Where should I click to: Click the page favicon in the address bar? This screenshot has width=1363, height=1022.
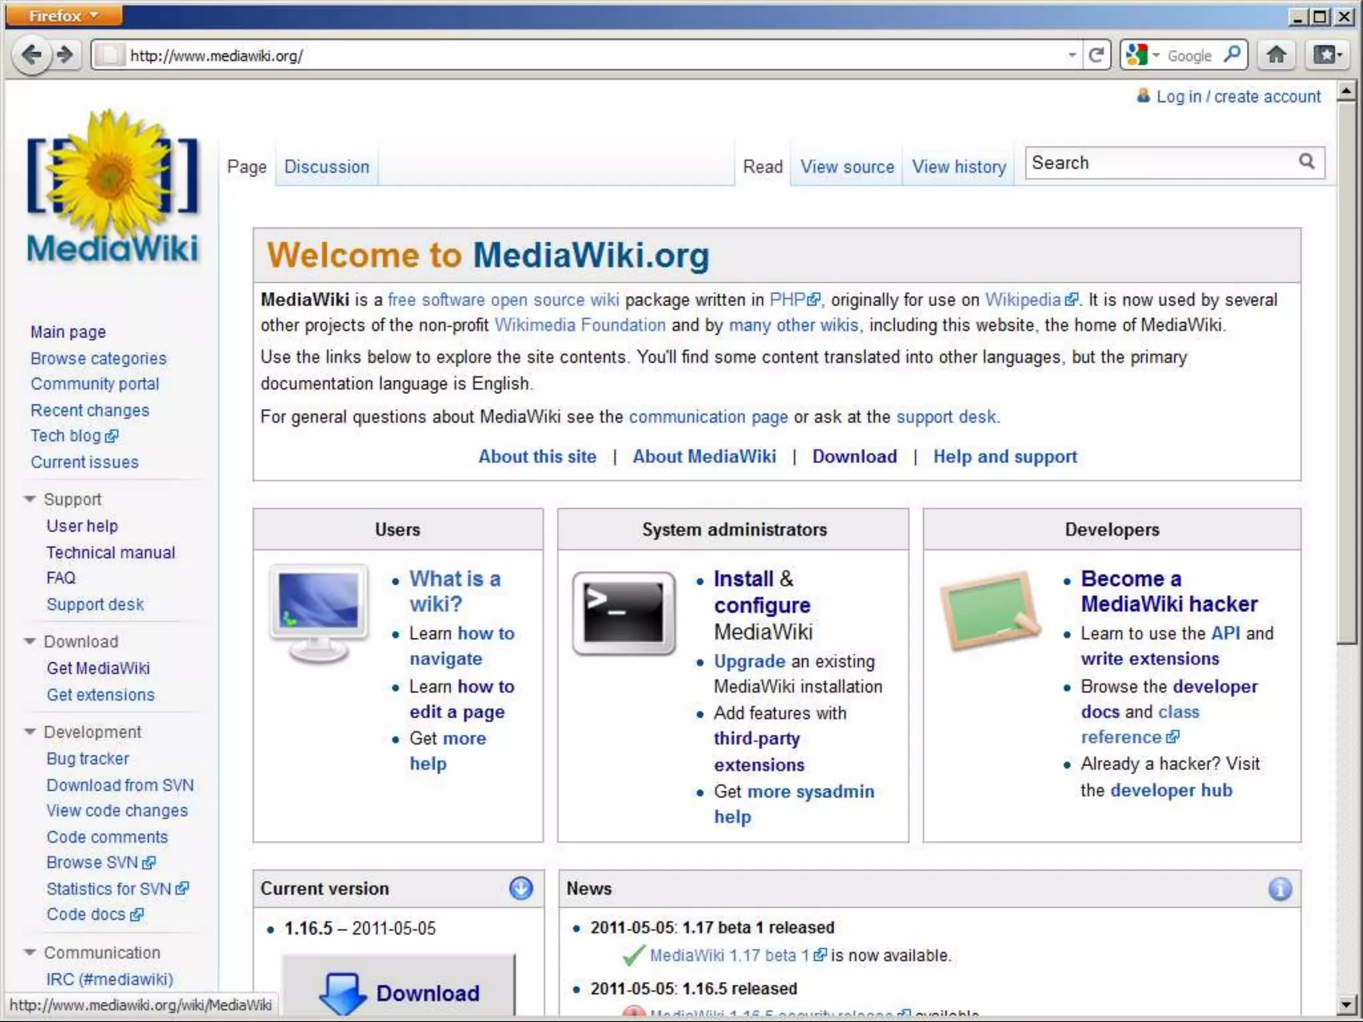pyautogui.click(x=109, y=55)
